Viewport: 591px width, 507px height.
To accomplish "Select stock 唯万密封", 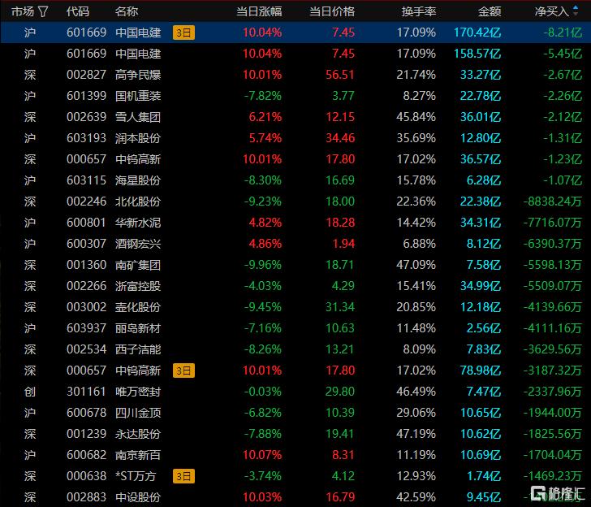I will pyautogui.click(x=138, y=392).
